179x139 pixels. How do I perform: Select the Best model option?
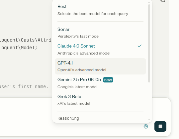[x=100, y=10]
